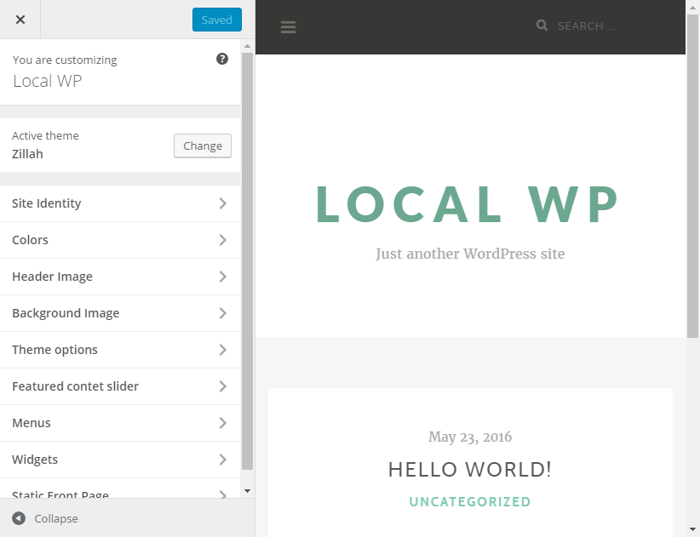The image size is (700, 537).
Task: Click the Saved button
Action: [217, 20]
